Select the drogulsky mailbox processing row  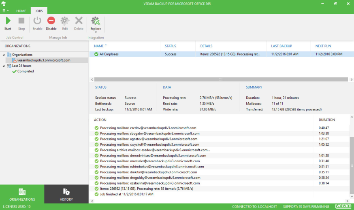pos(219,178)
